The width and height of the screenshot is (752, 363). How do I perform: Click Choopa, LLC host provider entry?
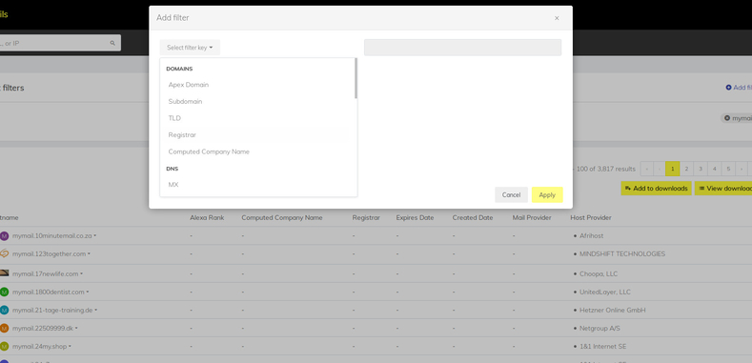point(599,273)
